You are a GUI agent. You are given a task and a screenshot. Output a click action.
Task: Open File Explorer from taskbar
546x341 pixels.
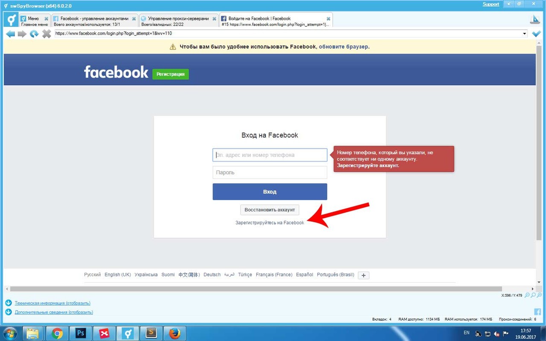[33, 333]
